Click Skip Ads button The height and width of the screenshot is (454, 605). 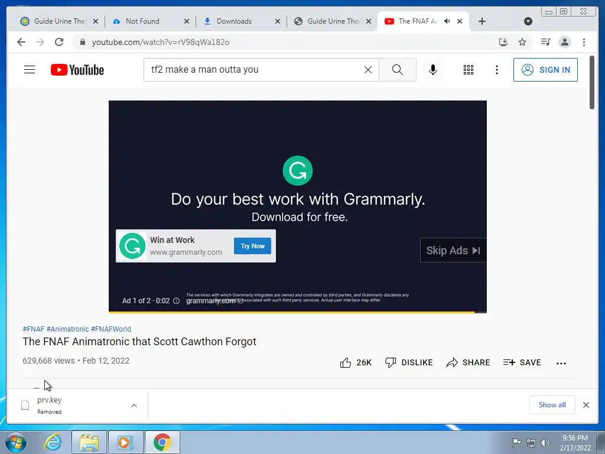point(453,251)
